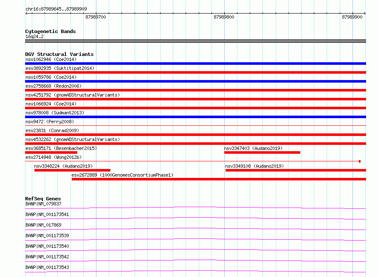This screenshot has width=378, height=277.
Task: Click the blue bar under nsv1059786
Action: [x=195, y=81]
